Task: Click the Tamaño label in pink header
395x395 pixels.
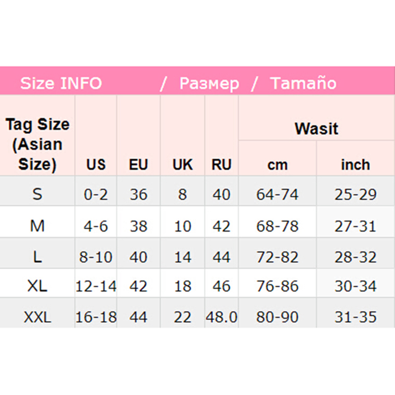Action: pos(303,83)
